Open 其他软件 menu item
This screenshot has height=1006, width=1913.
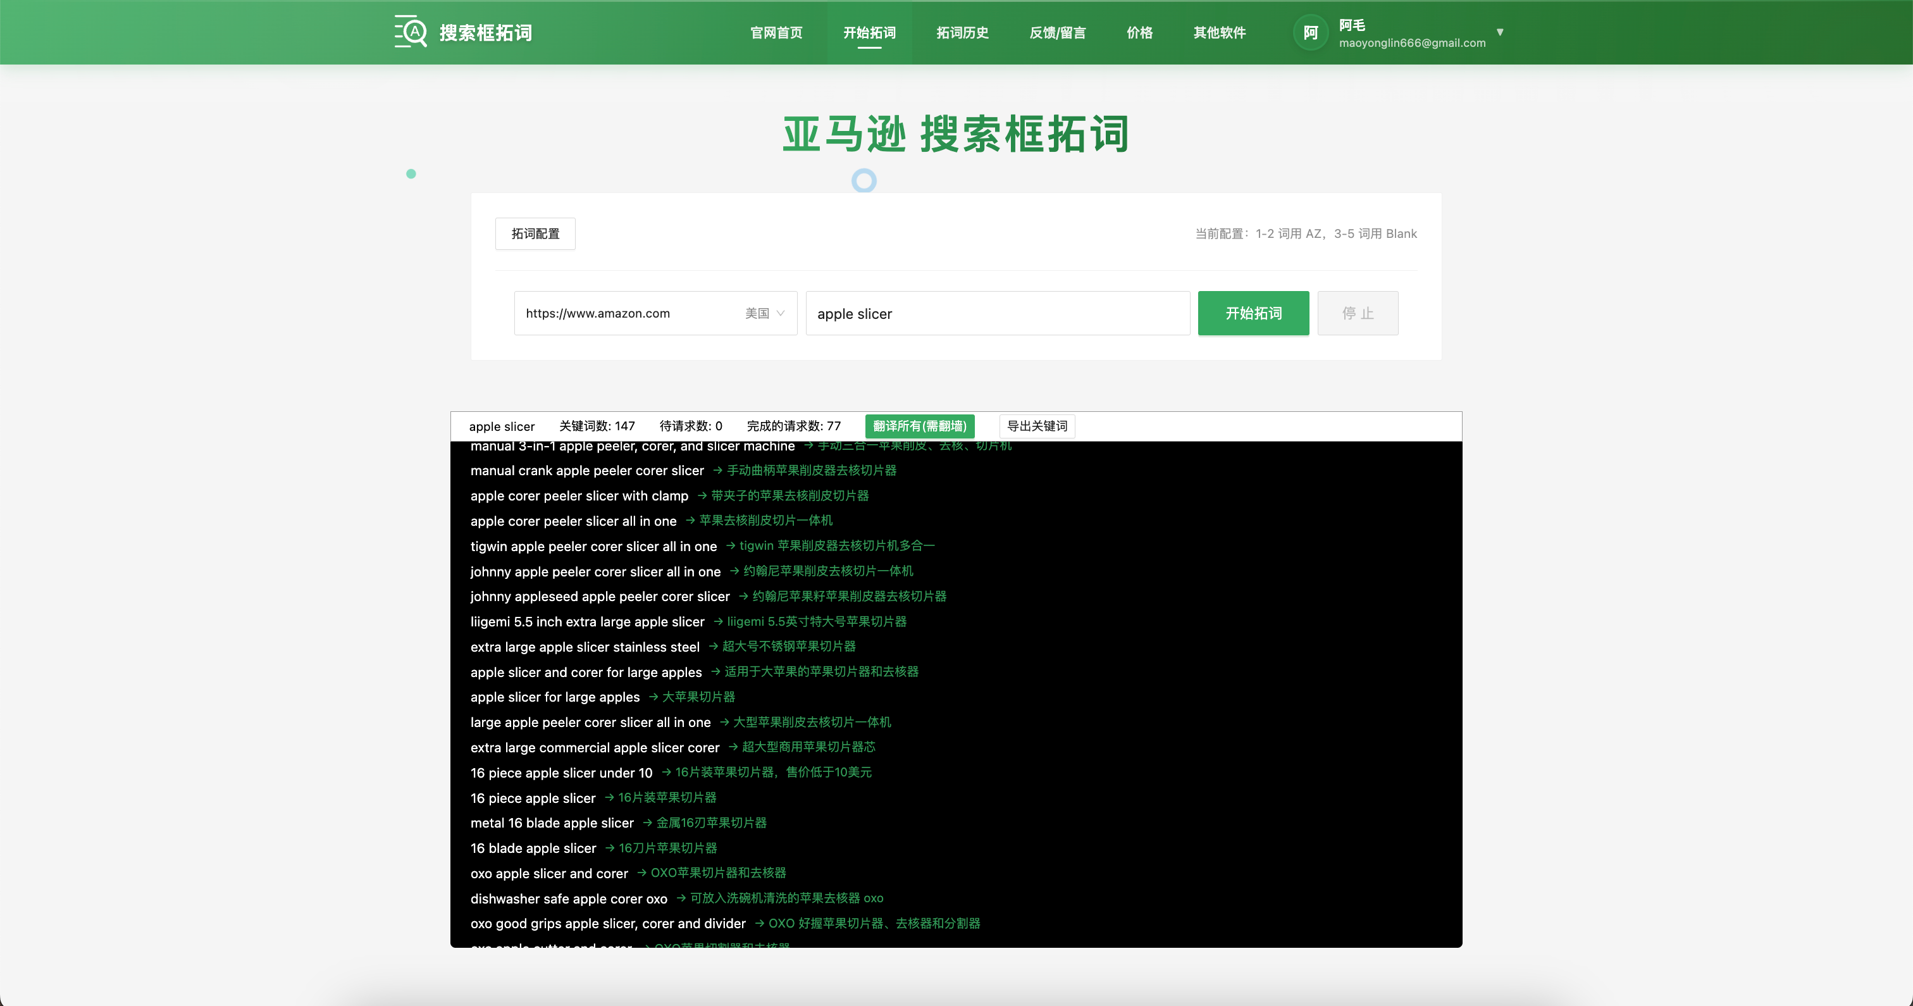1220,33
